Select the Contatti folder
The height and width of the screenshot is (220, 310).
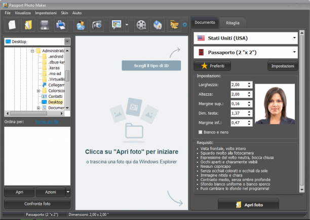click(55, 96)
